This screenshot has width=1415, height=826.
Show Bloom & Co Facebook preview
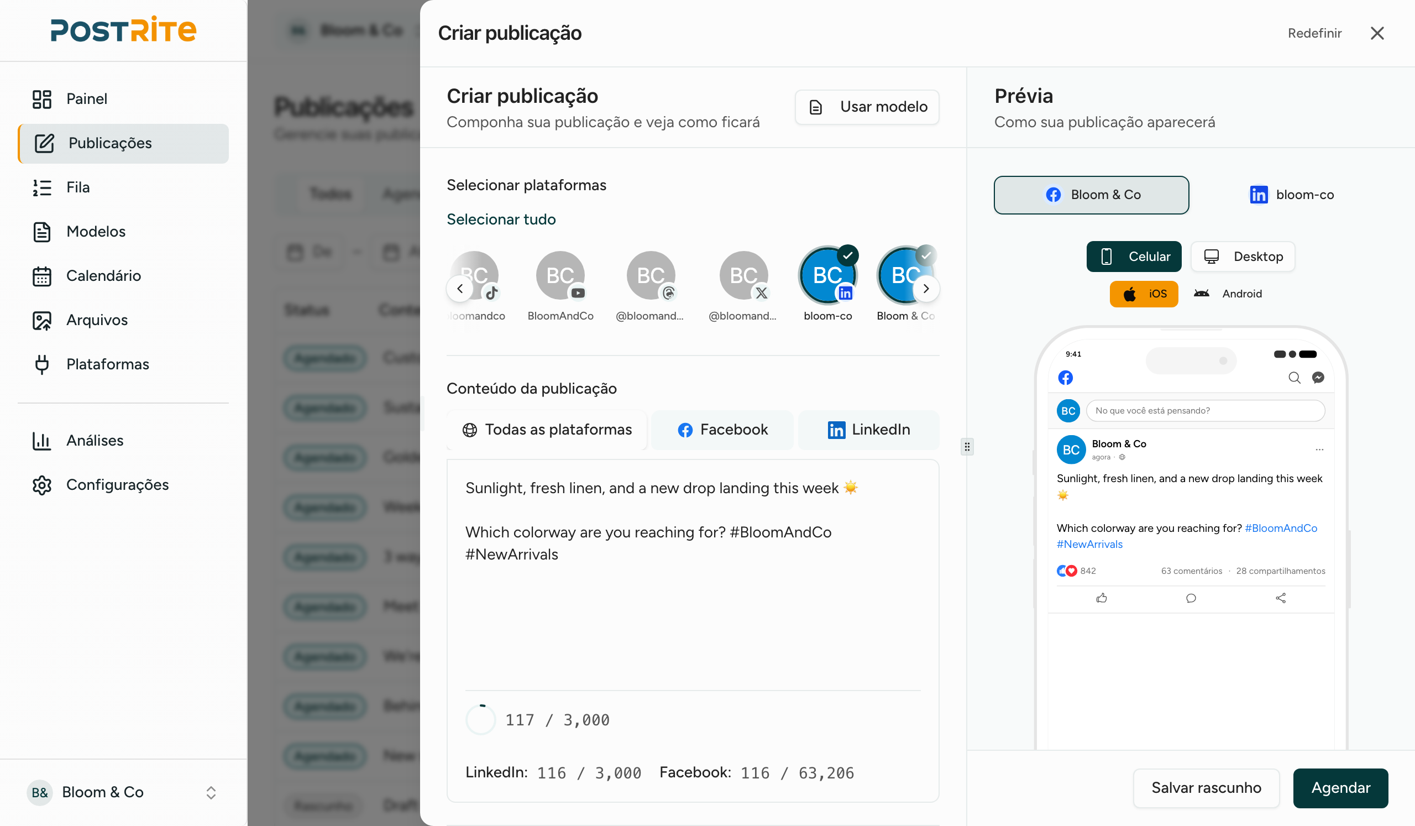1091,195
